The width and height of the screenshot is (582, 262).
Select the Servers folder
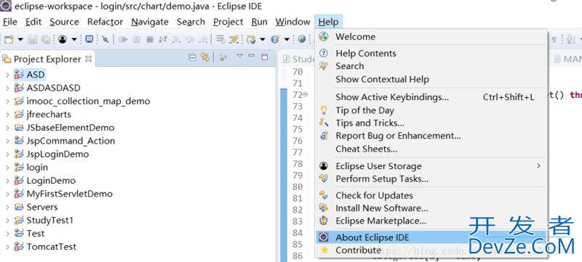click(42, 208)
